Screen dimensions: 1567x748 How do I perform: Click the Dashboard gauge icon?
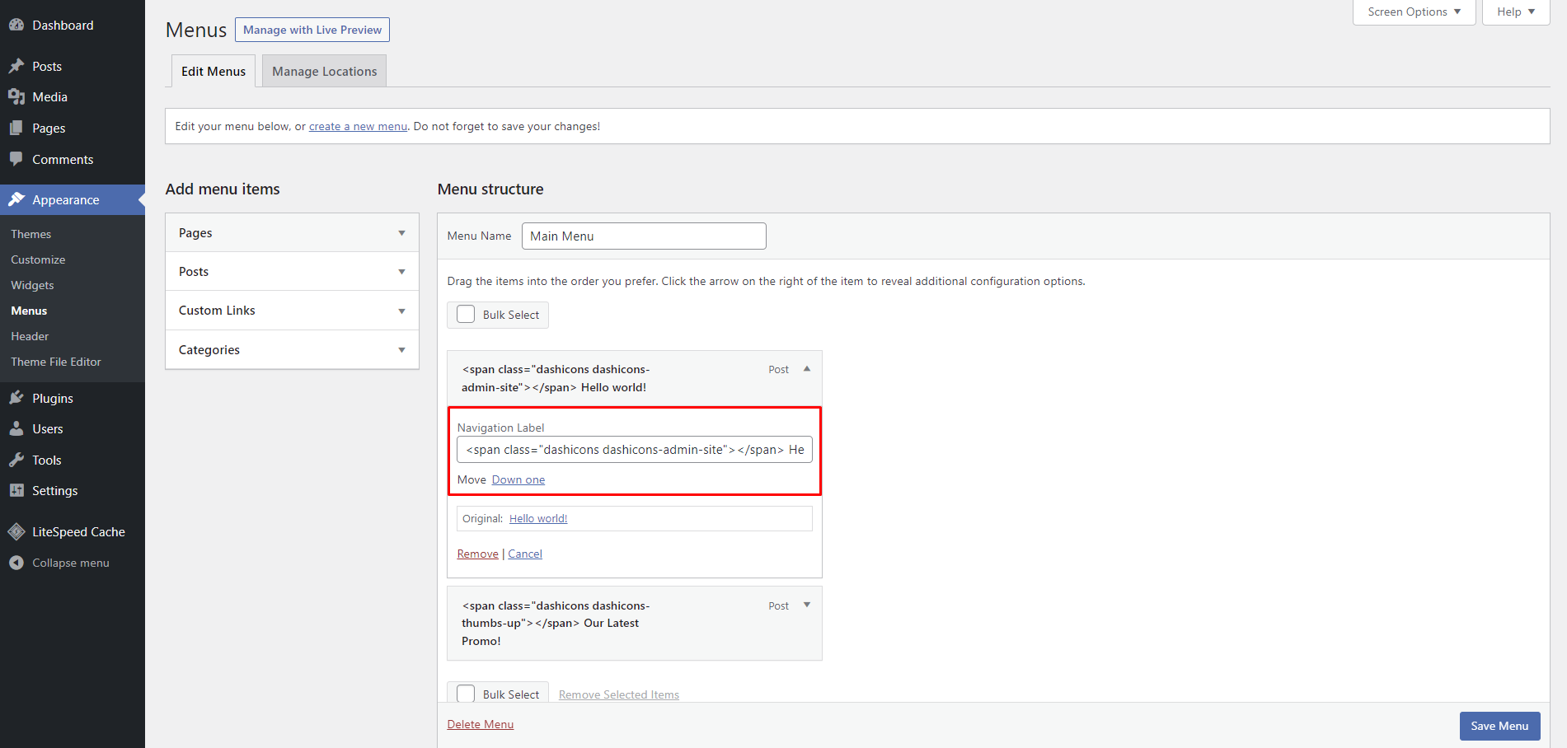[x=16, y=25]
